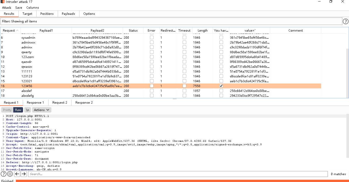Toggle Timeout checkbox for adminx row
The image size is (349, 182).
pyautogui.click(x=184, y=47)
